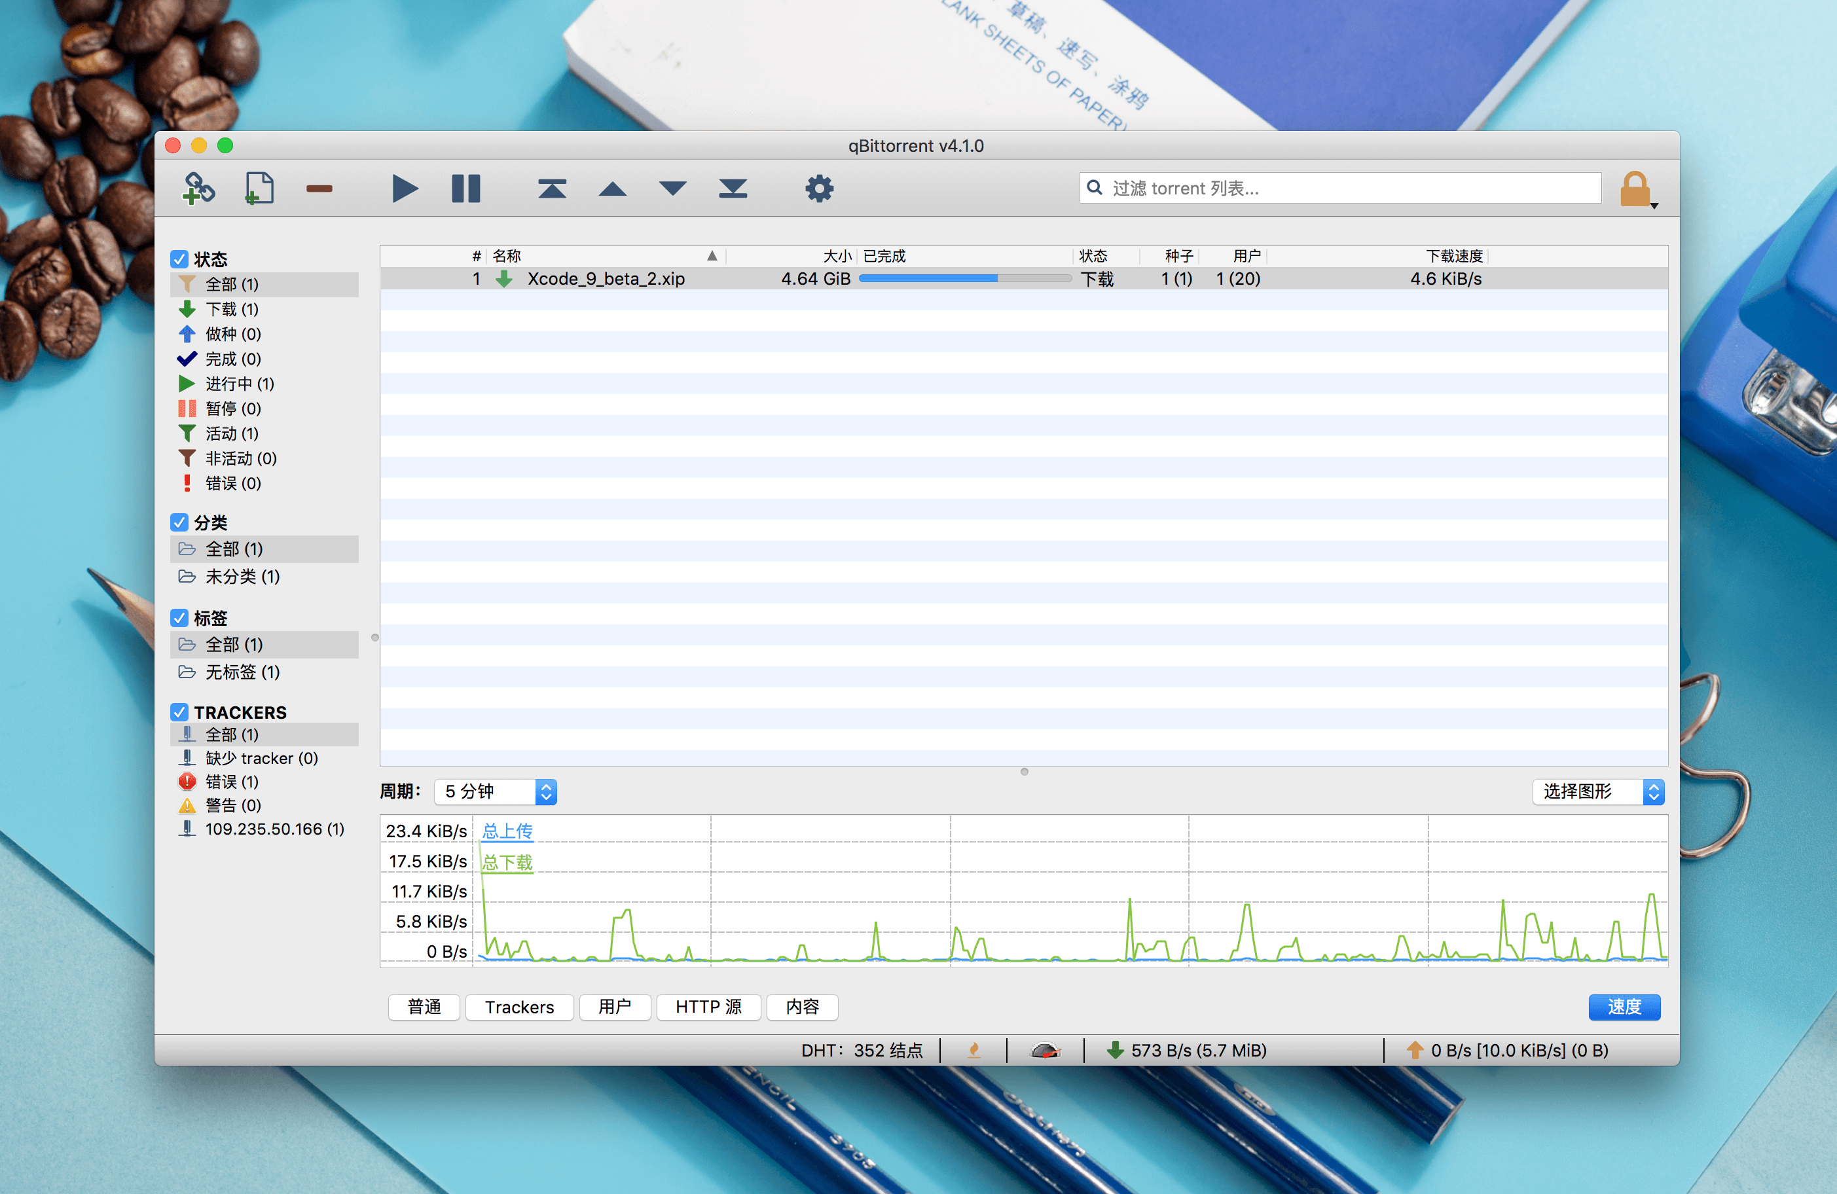Switch to the 内容 tab
Viewport: 1837px width, 1194px height.
(x=802, y=1006)
